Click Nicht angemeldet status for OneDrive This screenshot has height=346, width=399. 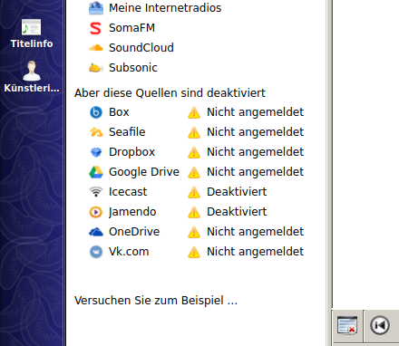pyautogui.click(x=255, y=232)
